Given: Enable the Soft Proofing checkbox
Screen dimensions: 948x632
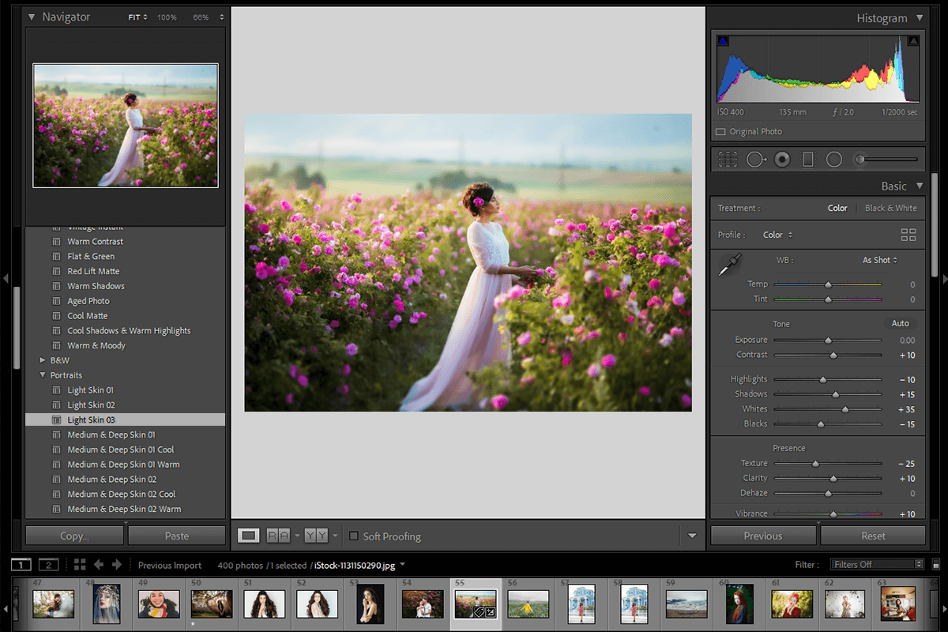Looking at the screenshot, I should tap(354, 536).
